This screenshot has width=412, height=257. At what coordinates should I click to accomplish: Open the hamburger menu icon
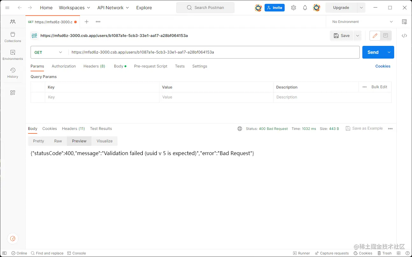(7, 8)
